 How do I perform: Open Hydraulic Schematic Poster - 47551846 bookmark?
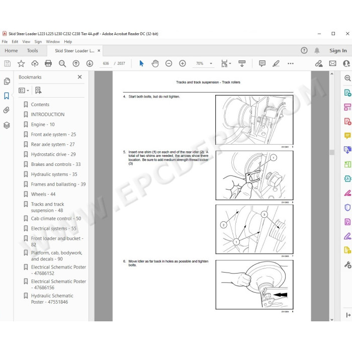[52, 299]
